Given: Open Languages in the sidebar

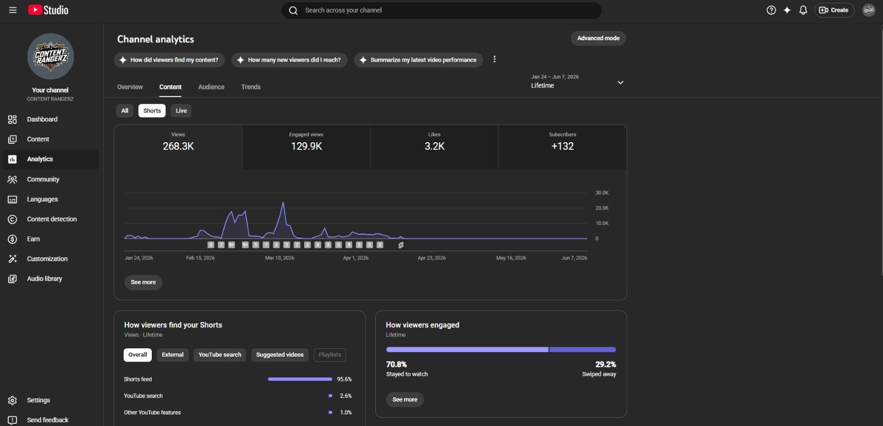Looking at the screenshot, I should click(x=50, y=199).
